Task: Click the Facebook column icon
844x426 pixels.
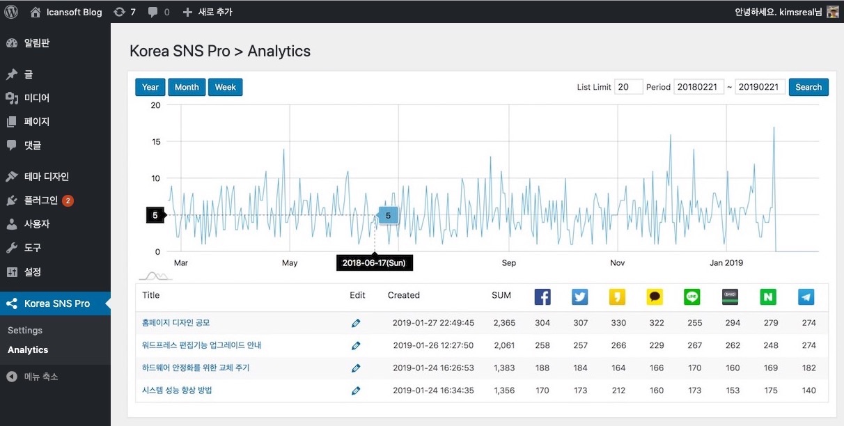Action: pos(542,297)
